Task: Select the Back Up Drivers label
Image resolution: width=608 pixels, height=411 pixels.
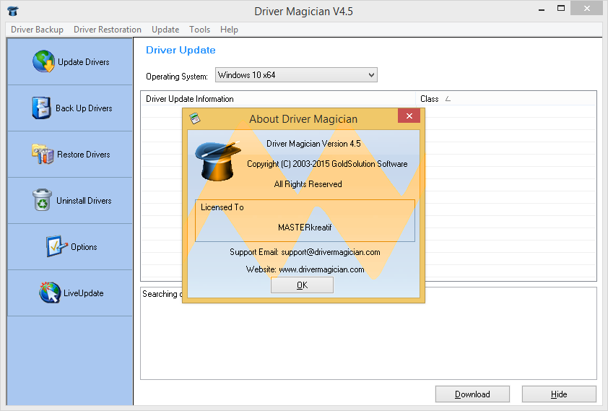Action: tap(84, 108)
